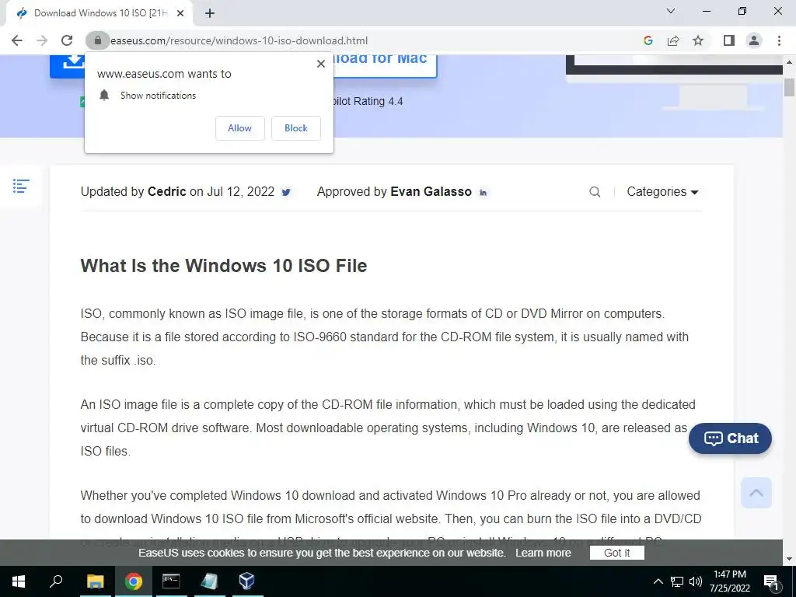Click the scrollbar down arrow
This screenshot has height=597, width=796.
point(789,559)
